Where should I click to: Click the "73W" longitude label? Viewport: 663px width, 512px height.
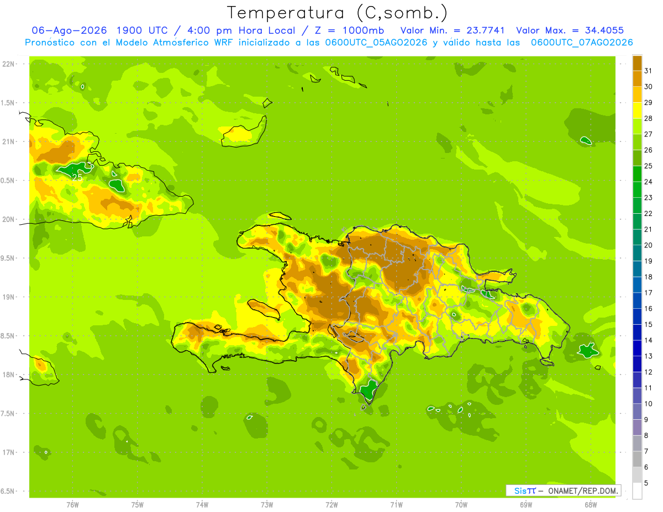tap(267, 505)
